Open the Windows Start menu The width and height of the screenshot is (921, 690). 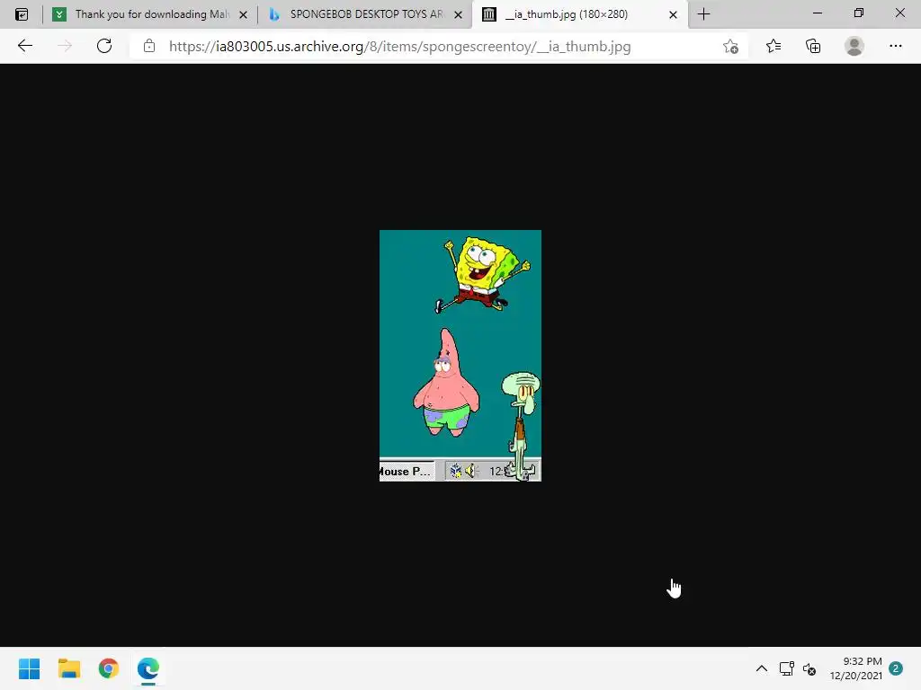pos(30,668)
